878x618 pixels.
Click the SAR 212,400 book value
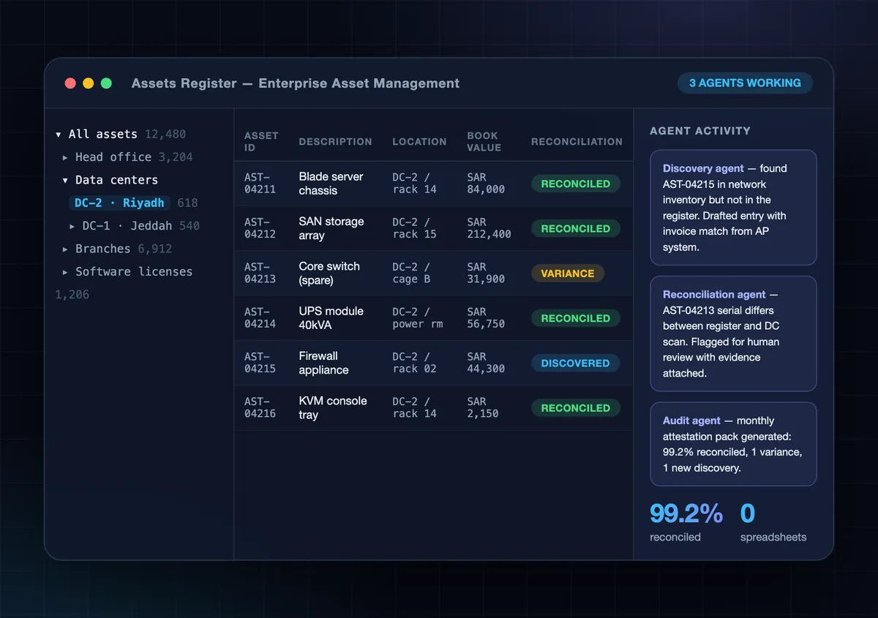pyautogui.click(x=489, y=228)
